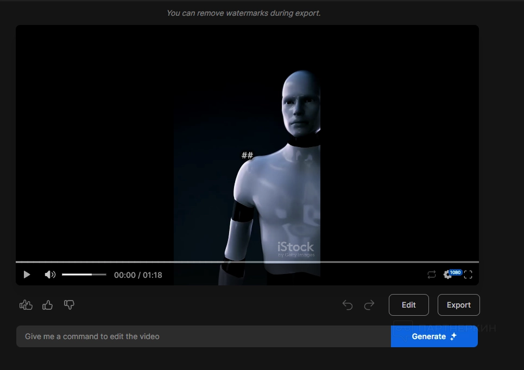Viewport: 524px width, 370px height.
Task: Mute audio using the speaker icon
Action: [50, 275]
